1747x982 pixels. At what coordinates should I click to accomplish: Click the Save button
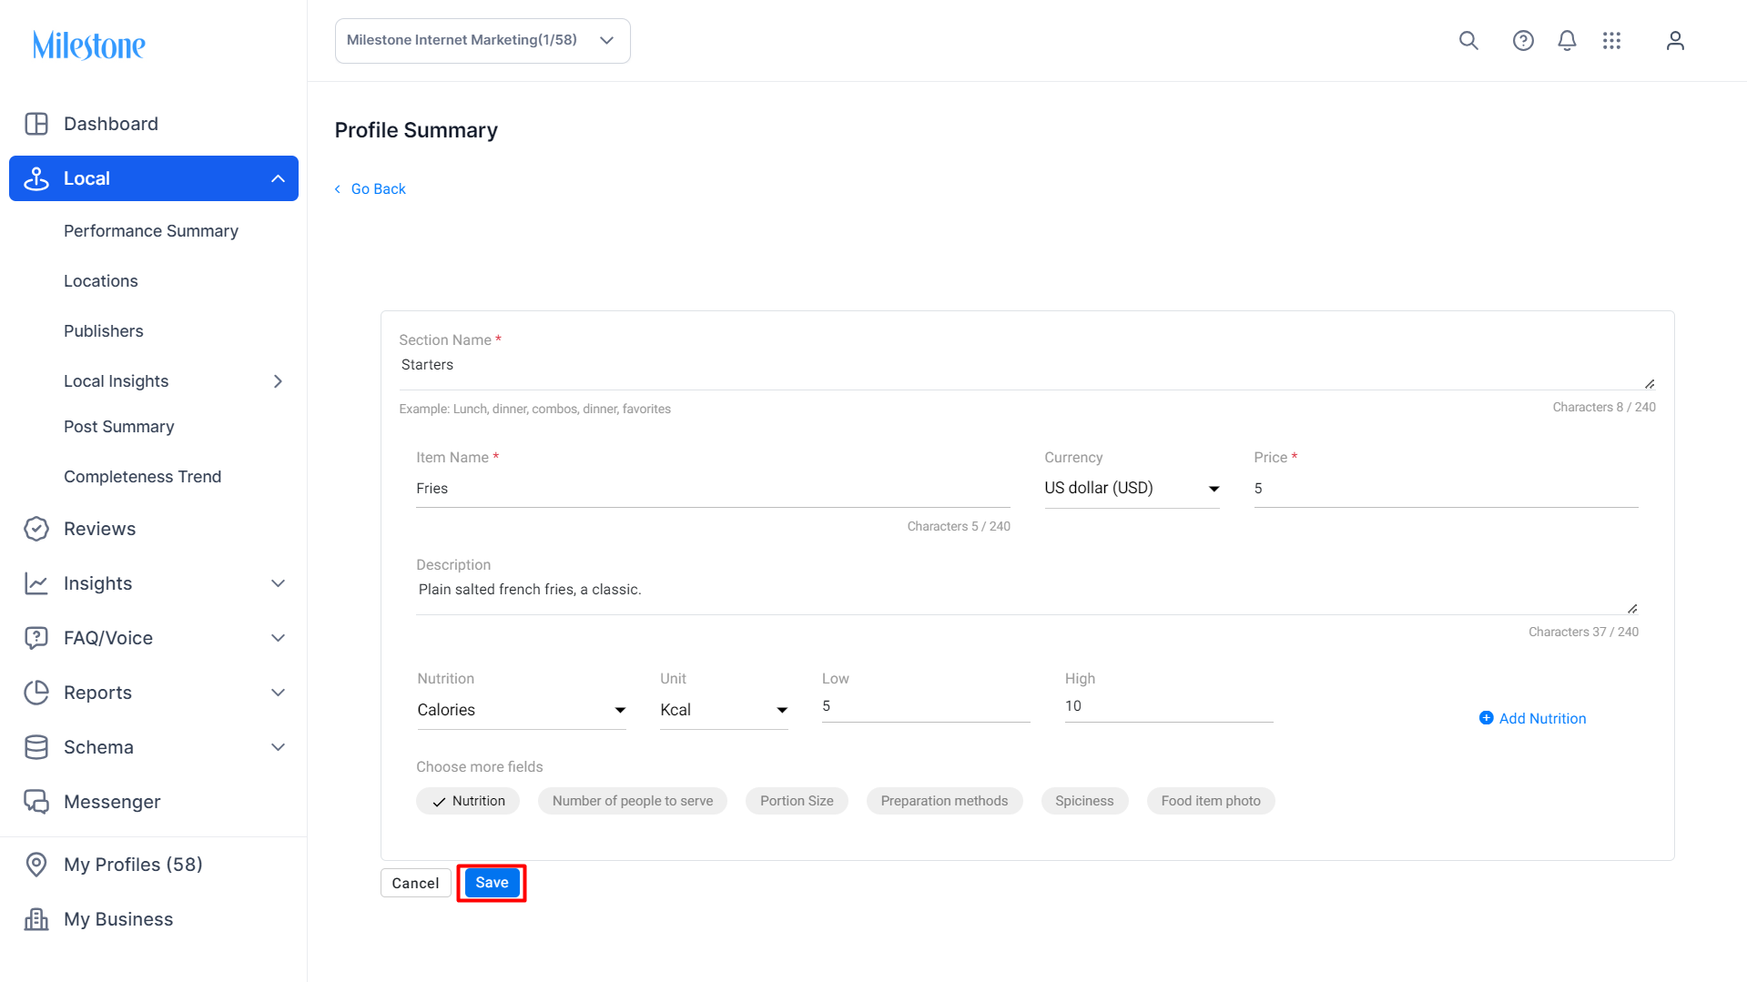click(492, 883)
